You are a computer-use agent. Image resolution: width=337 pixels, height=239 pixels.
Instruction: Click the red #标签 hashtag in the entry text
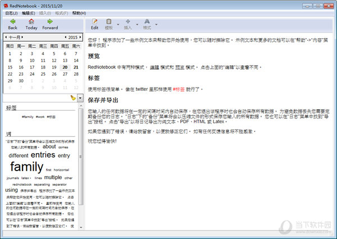[x=179, y=89]
